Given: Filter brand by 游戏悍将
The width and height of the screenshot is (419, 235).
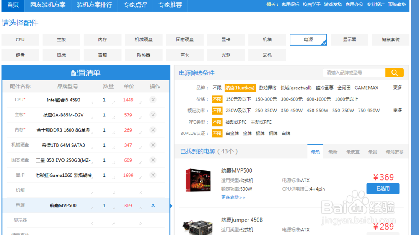Looking at the screenshot, I should coord(267,88).
